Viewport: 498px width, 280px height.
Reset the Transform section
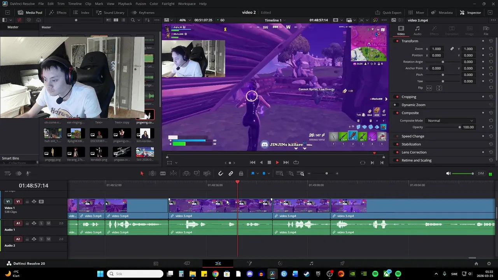[491, 41]
